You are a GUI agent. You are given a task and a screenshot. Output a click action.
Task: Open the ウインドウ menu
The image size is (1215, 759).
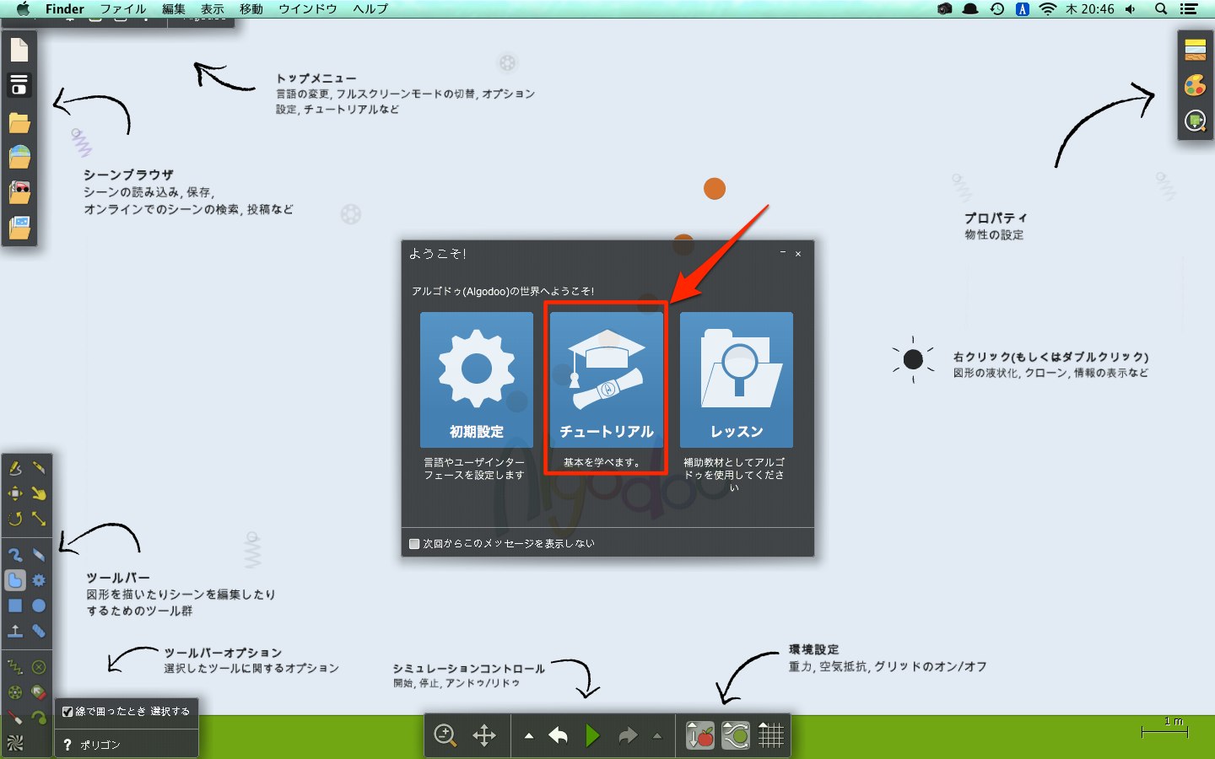coord(308,8)
